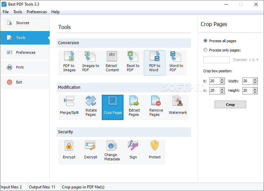Open the Images to PDF tool

click(91, 63)
